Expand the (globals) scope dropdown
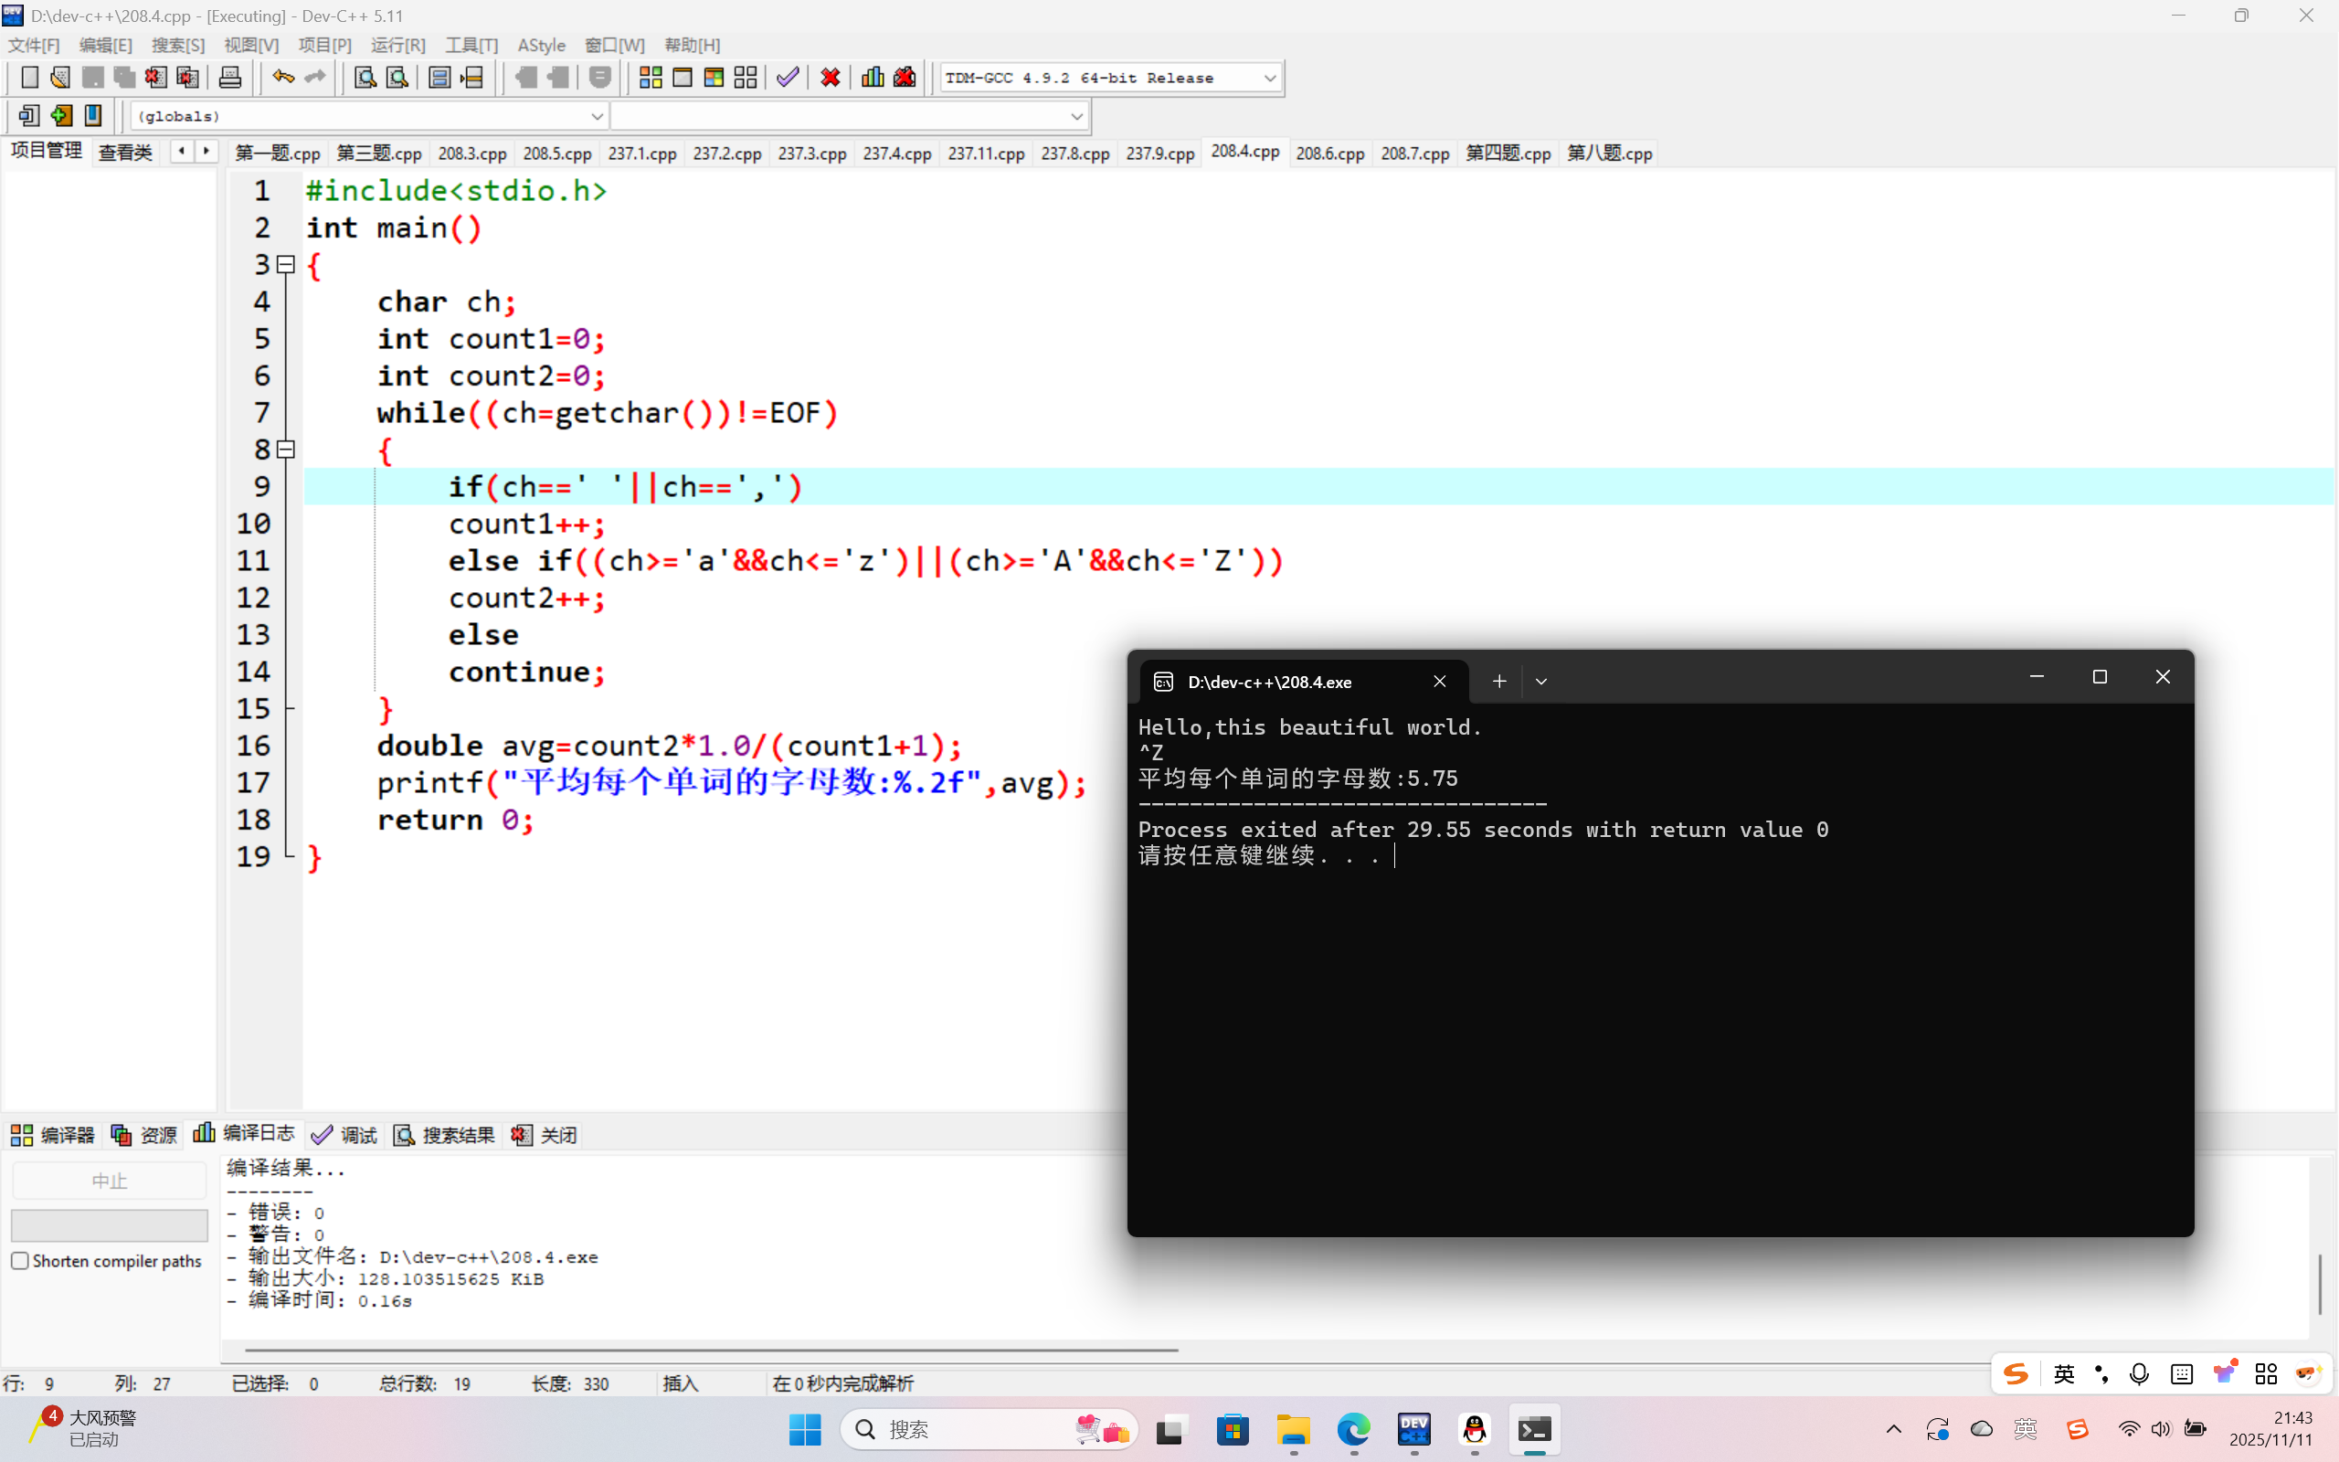This screenshot has height=1462, width=2339. (x=597, y=116)
